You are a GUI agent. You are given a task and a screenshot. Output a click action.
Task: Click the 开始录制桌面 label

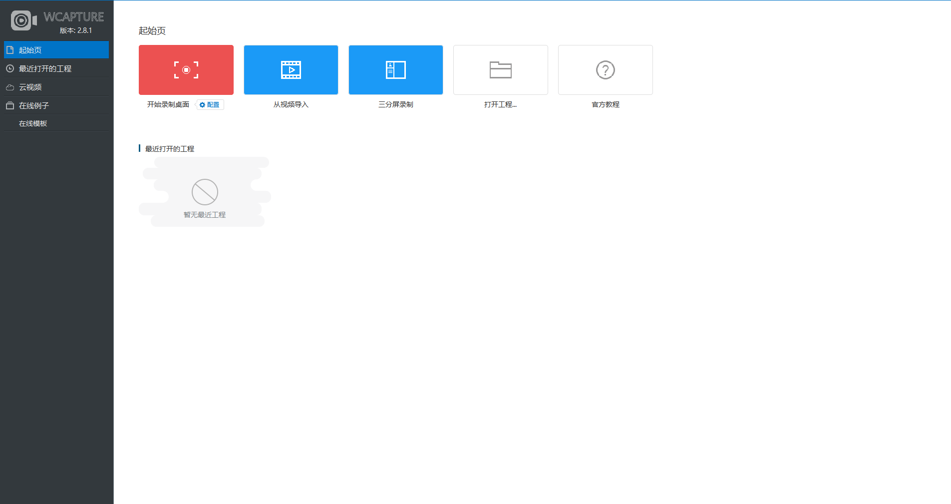(x=168, y=104)
